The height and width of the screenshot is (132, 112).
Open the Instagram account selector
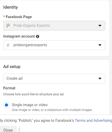click(54, 45)
